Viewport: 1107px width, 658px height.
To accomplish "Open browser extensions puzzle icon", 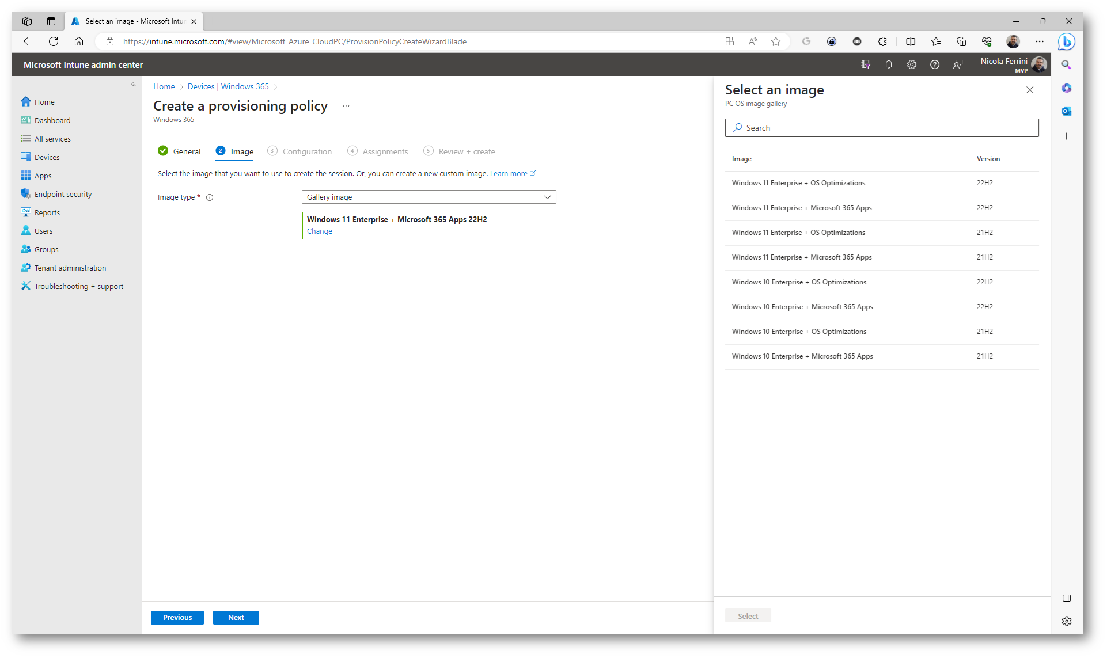I will (882, 41).
